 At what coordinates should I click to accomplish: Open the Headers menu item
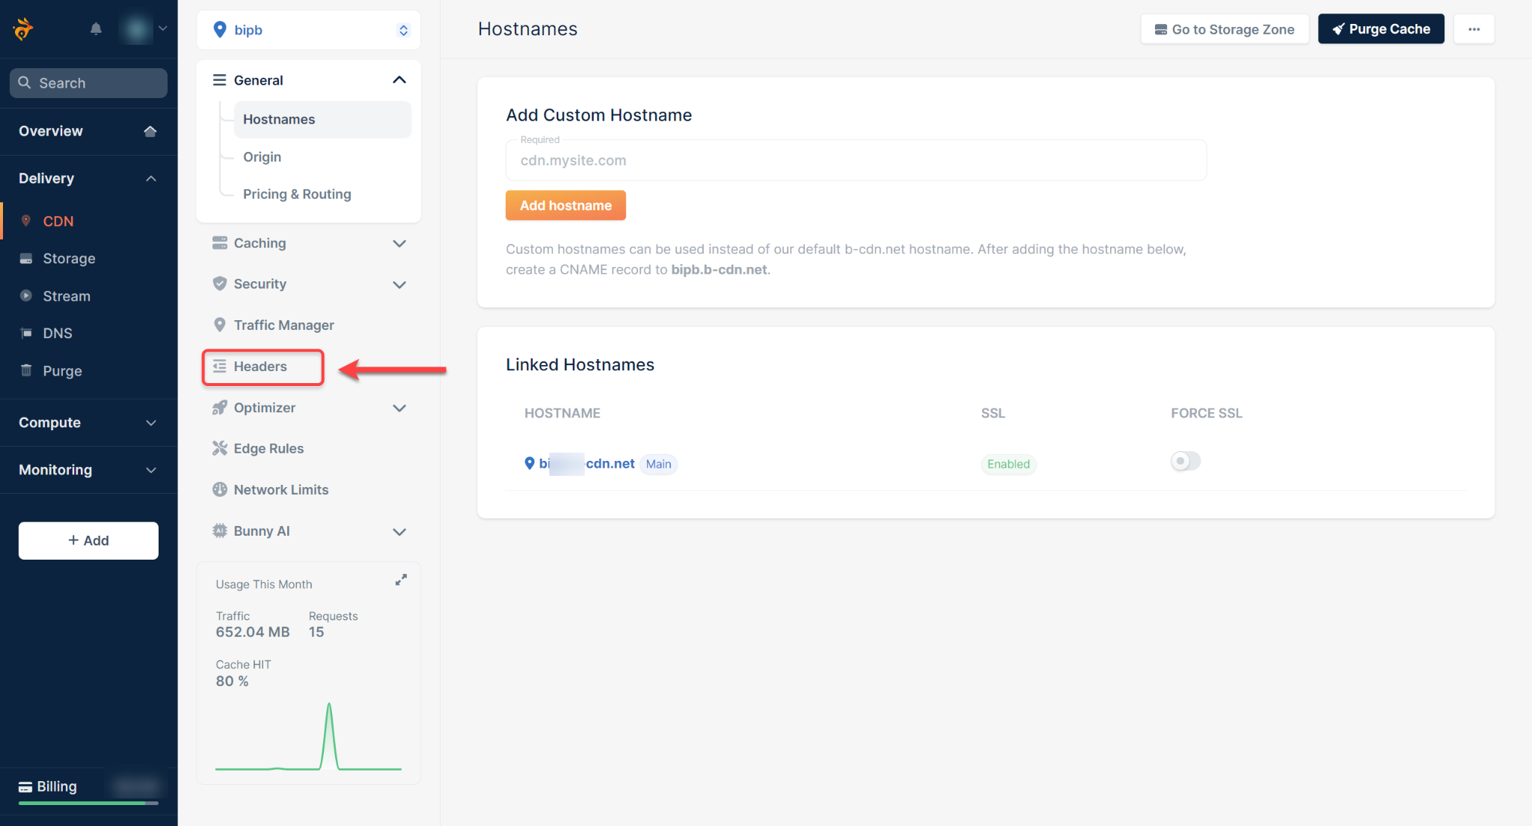(260, 367)
